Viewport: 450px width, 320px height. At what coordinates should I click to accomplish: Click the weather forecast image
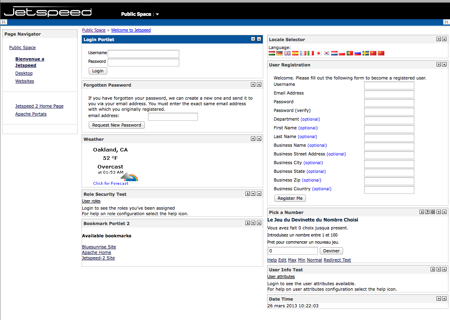(x=129, y=177)
